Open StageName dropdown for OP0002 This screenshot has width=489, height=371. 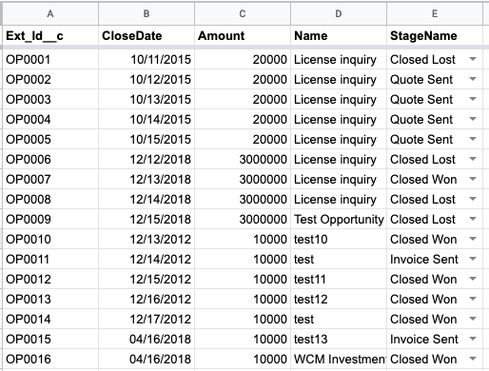473,79
